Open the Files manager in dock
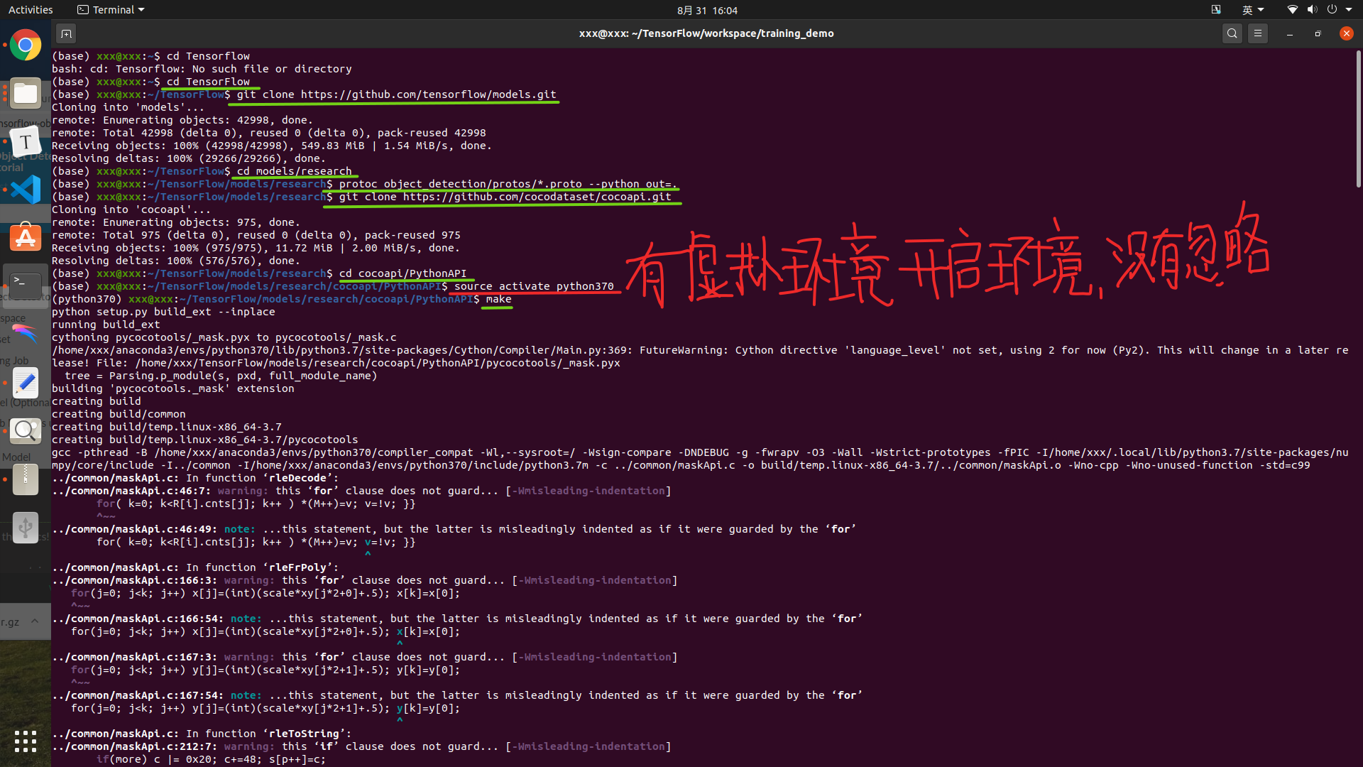1363x767 pixels. [x=26, y=94]
